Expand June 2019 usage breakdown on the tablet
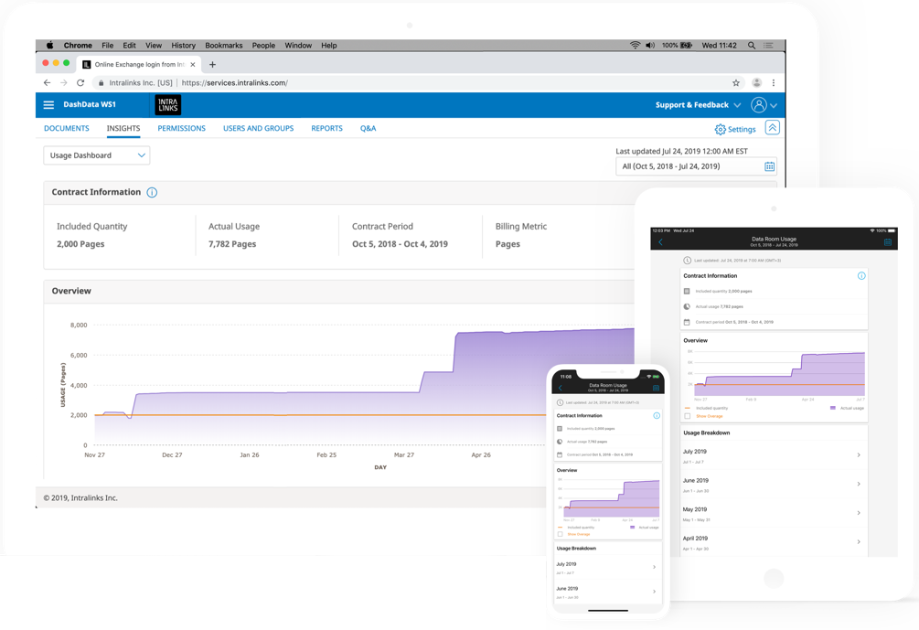This screenshot has height=630, width=919. pyautogui.click(x=773, y=485)
